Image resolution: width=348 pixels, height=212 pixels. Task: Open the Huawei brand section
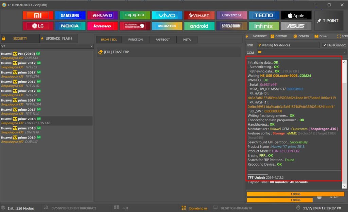[x=102, y=15]
